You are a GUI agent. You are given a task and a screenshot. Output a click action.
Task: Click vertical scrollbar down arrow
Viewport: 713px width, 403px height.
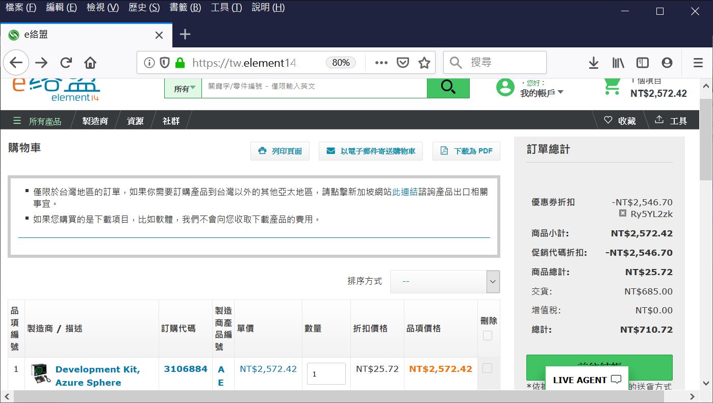point(707,384)
